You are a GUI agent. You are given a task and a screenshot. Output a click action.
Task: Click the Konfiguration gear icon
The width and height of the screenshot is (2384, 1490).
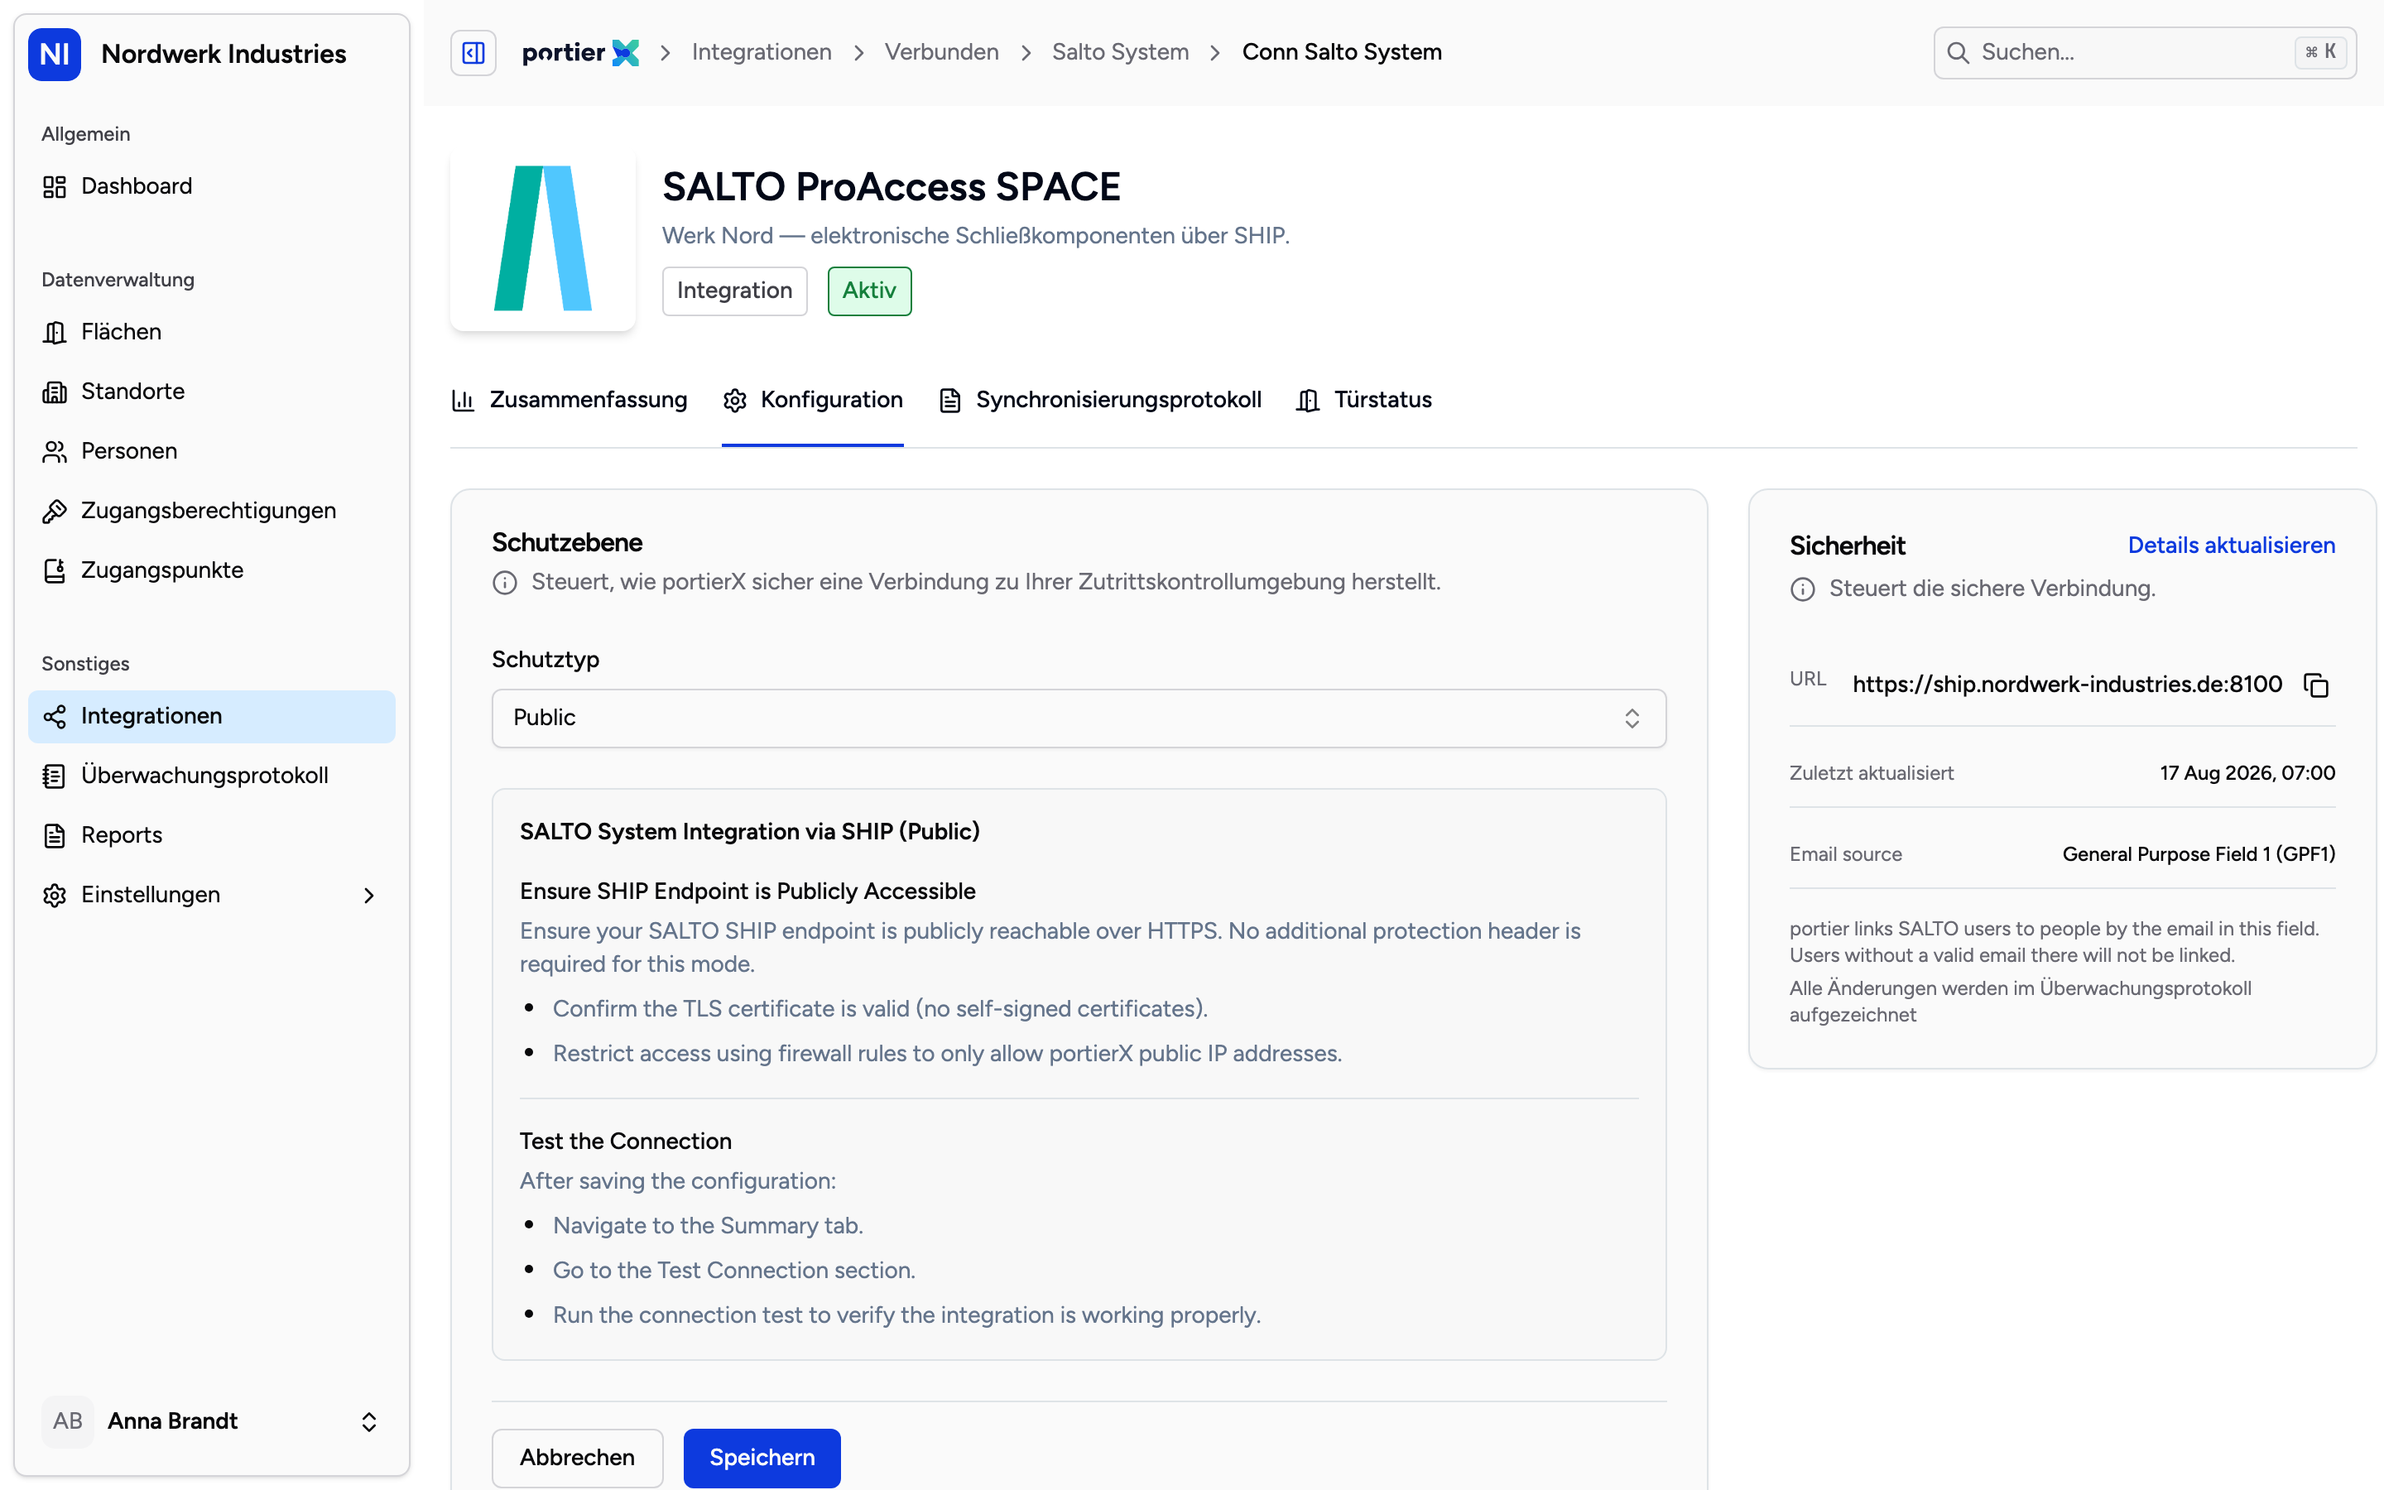coord(735,400)
